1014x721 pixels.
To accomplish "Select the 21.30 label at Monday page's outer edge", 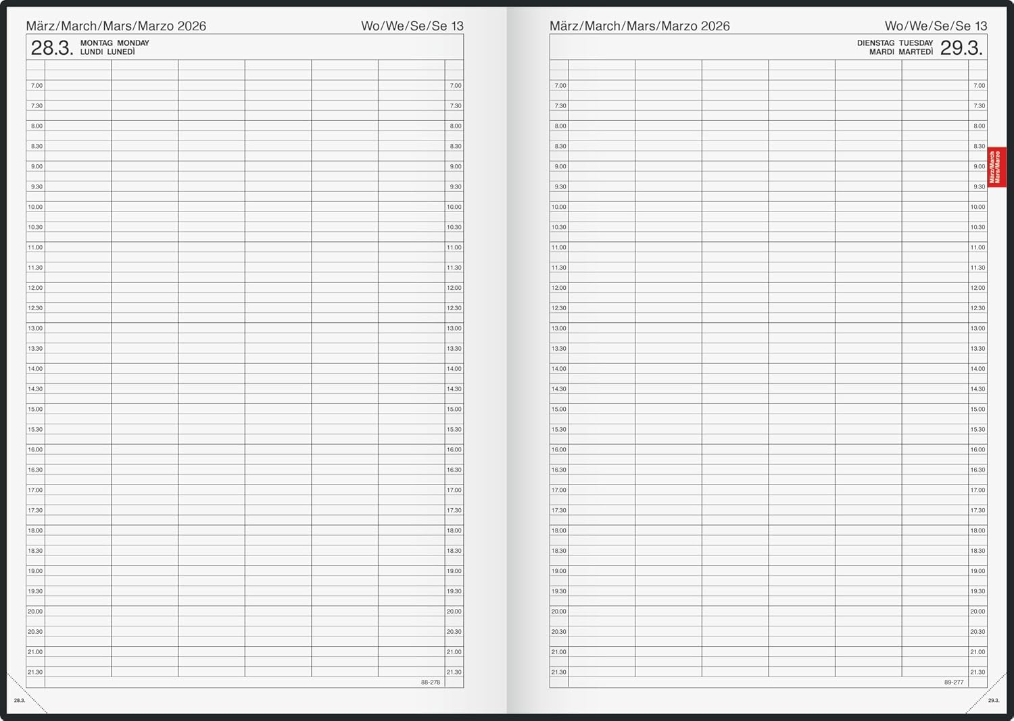I will pyautogui.click(x=35, y=672).
